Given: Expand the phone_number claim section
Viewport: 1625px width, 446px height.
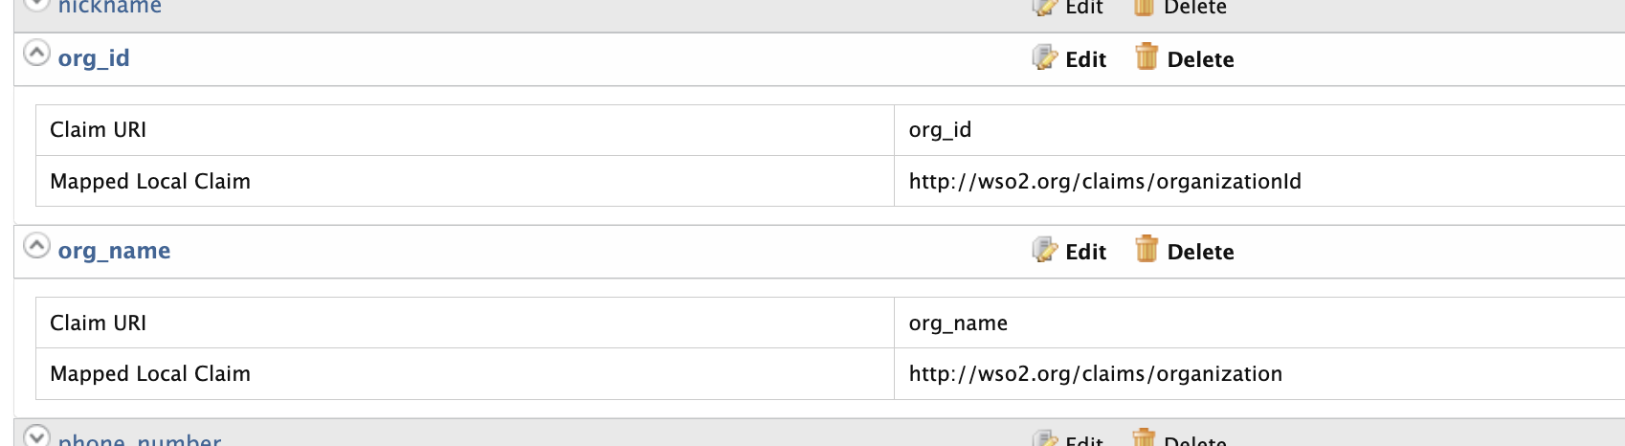Looking at the screenshot, I should coord(36,436).
